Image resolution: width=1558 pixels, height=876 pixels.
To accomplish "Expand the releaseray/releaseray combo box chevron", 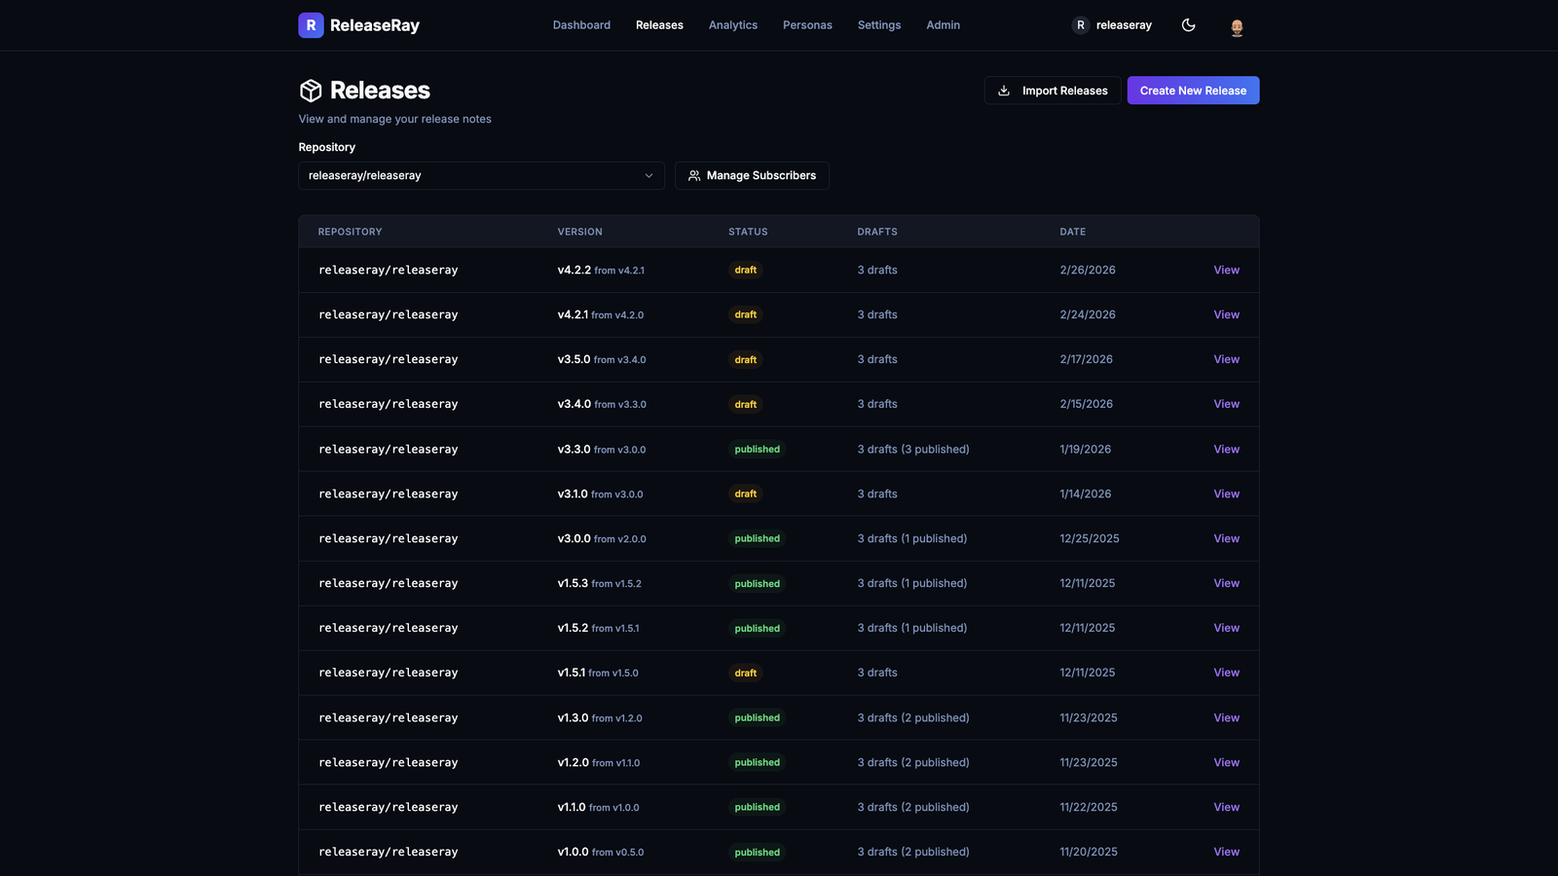I will pyautogui.click(x=649, y=175).
